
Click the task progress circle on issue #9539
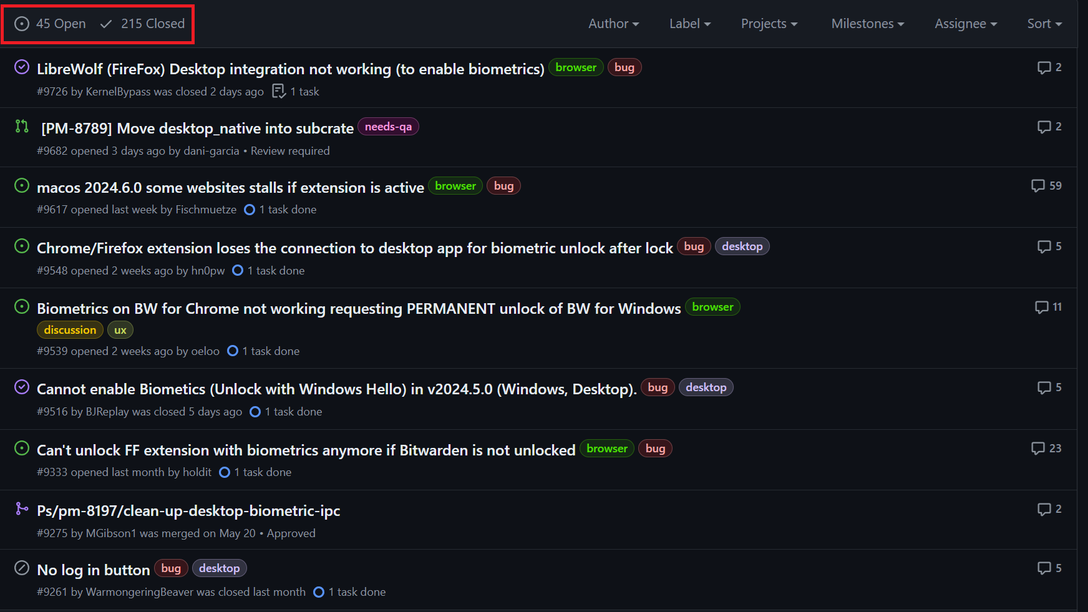(x=233, y=351)
